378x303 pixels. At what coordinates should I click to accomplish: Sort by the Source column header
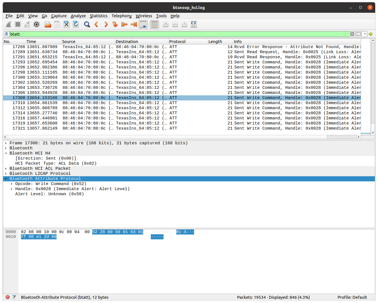click(x=88, y=42)
